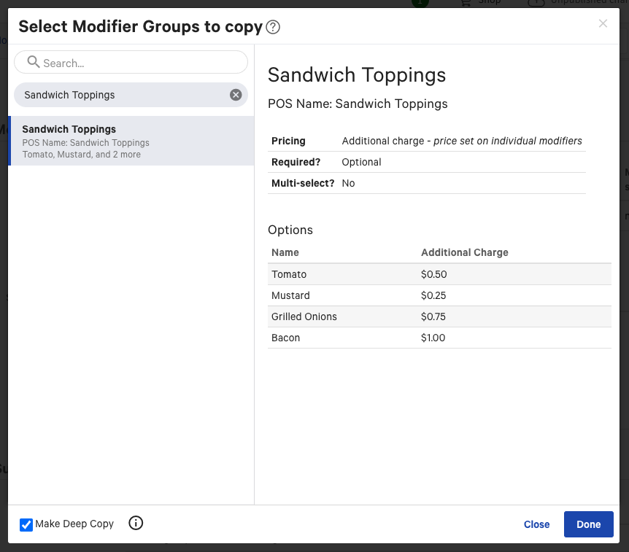The image size is (629, 552).
Task: Select the Tomato option row
Action: click(x=365, y=274)
